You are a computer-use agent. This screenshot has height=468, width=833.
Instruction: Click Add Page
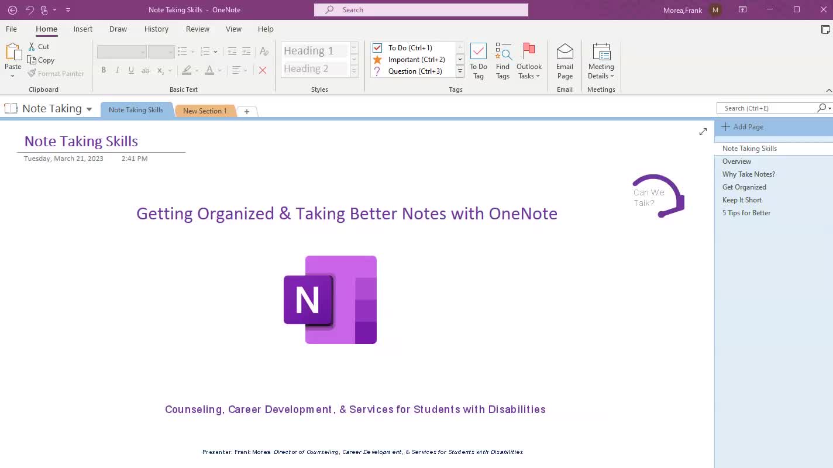742,127
